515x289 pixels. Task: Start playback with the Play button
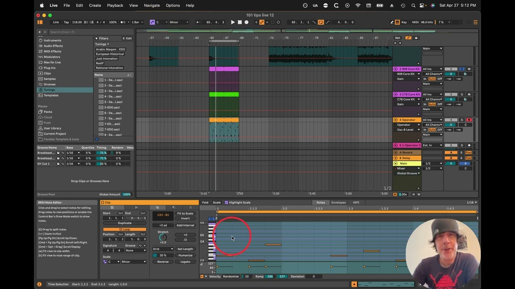tap(233, 22)
